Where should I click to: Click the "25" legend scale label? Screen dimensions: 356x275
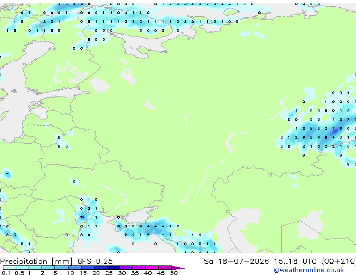point(109,273)
